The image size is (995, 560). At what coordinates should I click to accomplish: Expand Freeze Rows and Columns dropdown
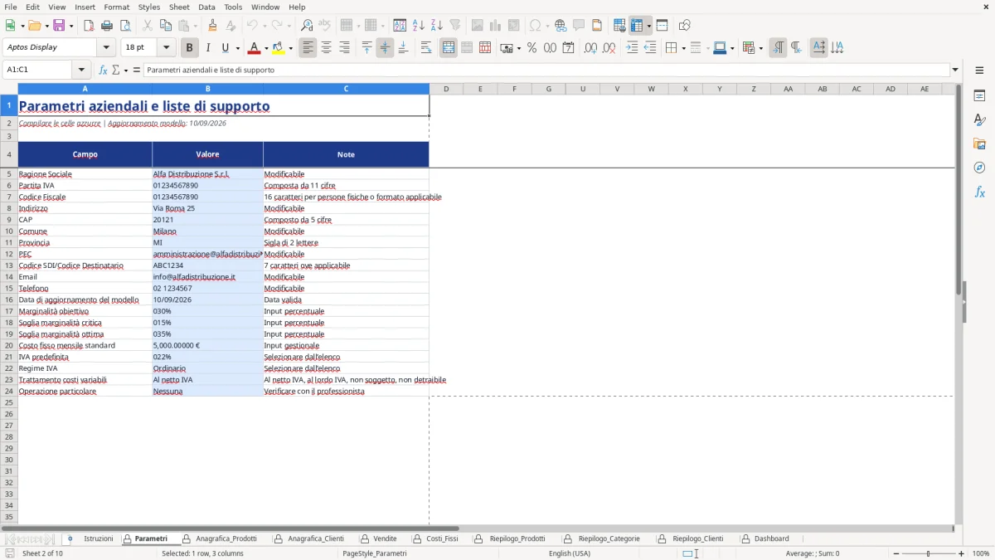coord(648,26)
